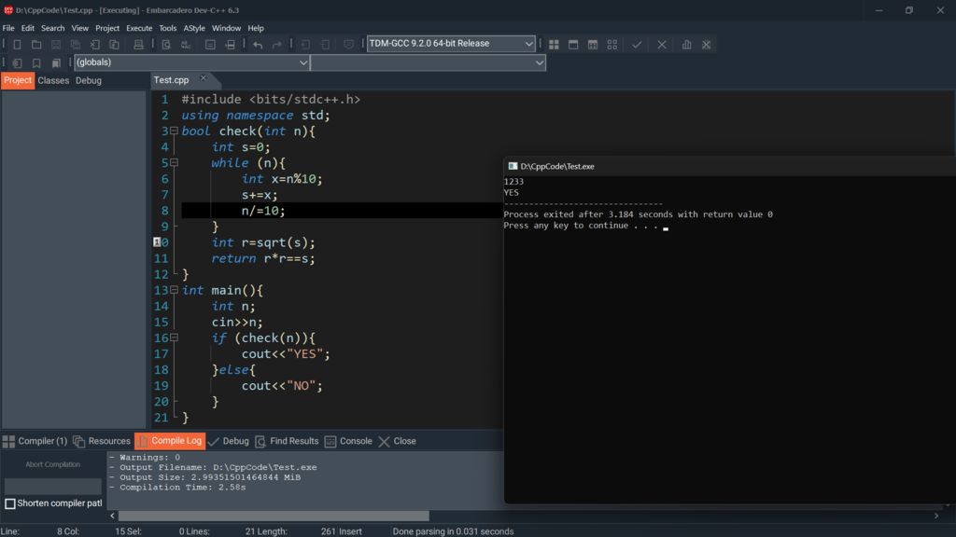The image size is (956, 537).
Task: Create a new source file via toolbar
Action: point(17,45)
